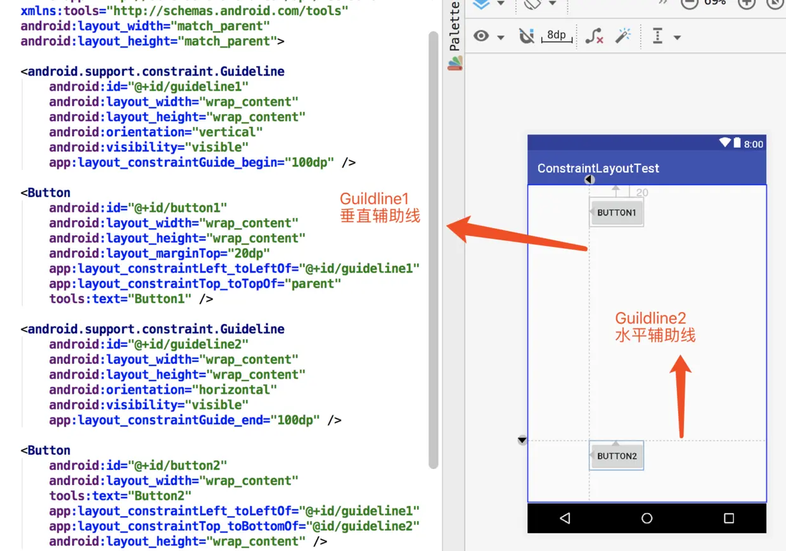Click the android:orientation="horizontal" line
Viewport: 786px width, 551px height.
click(x=163, y=389)
